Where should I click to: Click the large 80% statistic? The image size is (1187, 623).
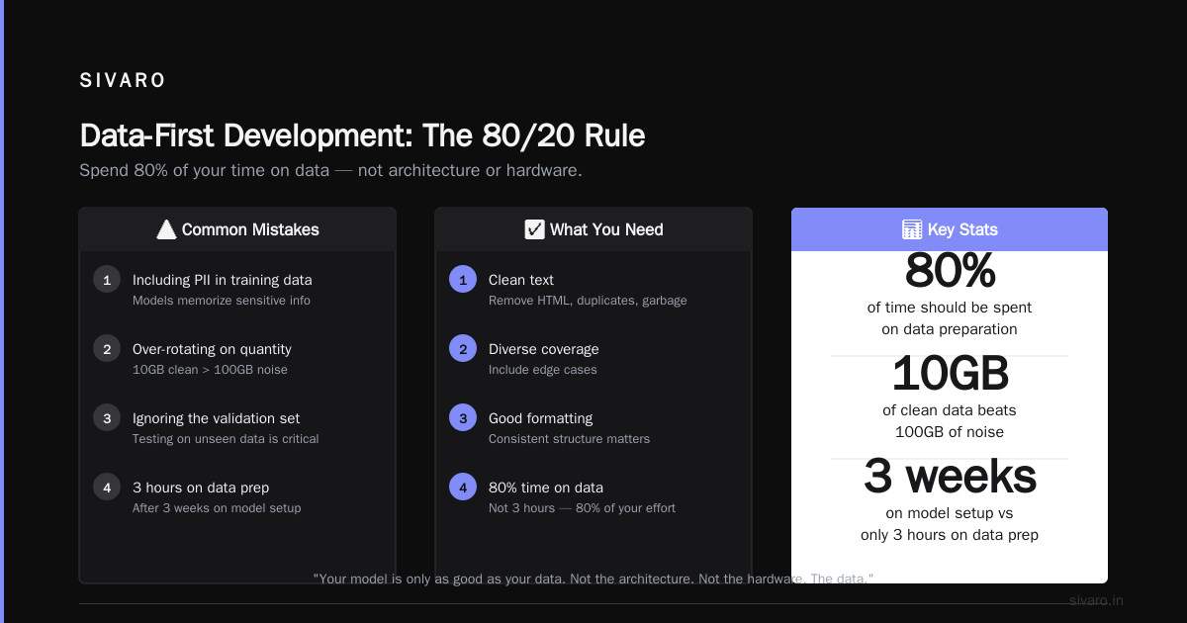pyautogui.click(x=950, y=271)
